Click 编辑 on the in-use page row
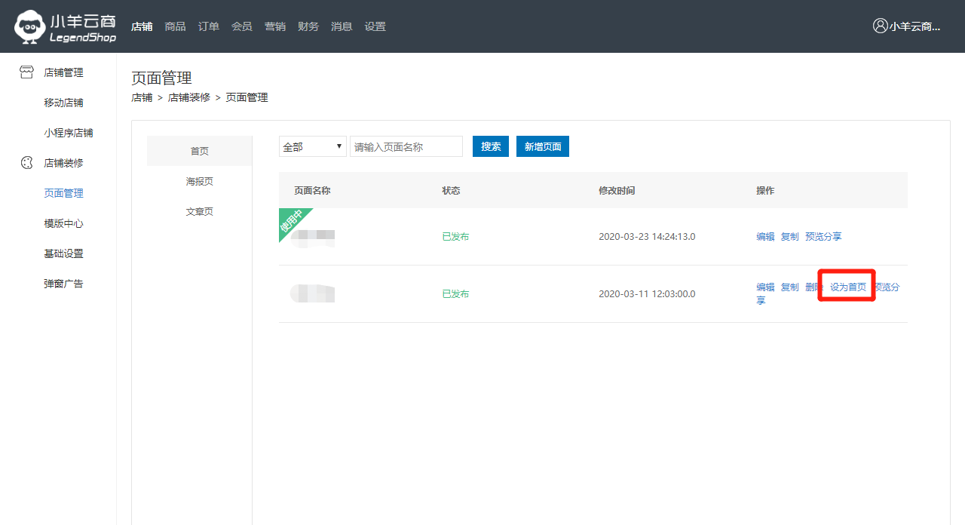The width and height of the screenshot is (965, 525). [765, 236]
